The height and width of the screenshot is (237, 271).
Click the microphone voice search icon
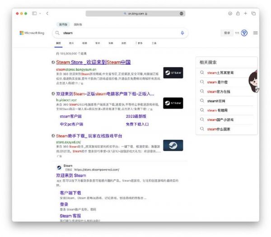(x=182, y=33)
